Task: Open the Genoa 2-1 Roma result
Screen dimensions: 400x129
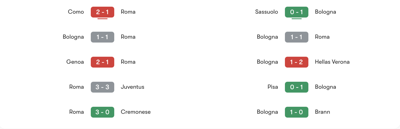Action: [103, 62]
